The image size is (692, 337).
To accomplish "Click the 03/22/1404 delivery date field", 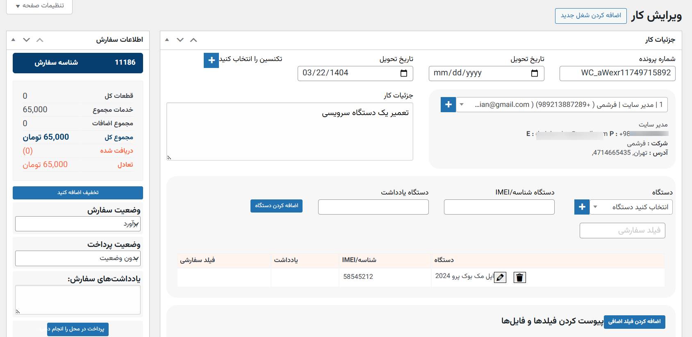I will click(x=355, y=73).
